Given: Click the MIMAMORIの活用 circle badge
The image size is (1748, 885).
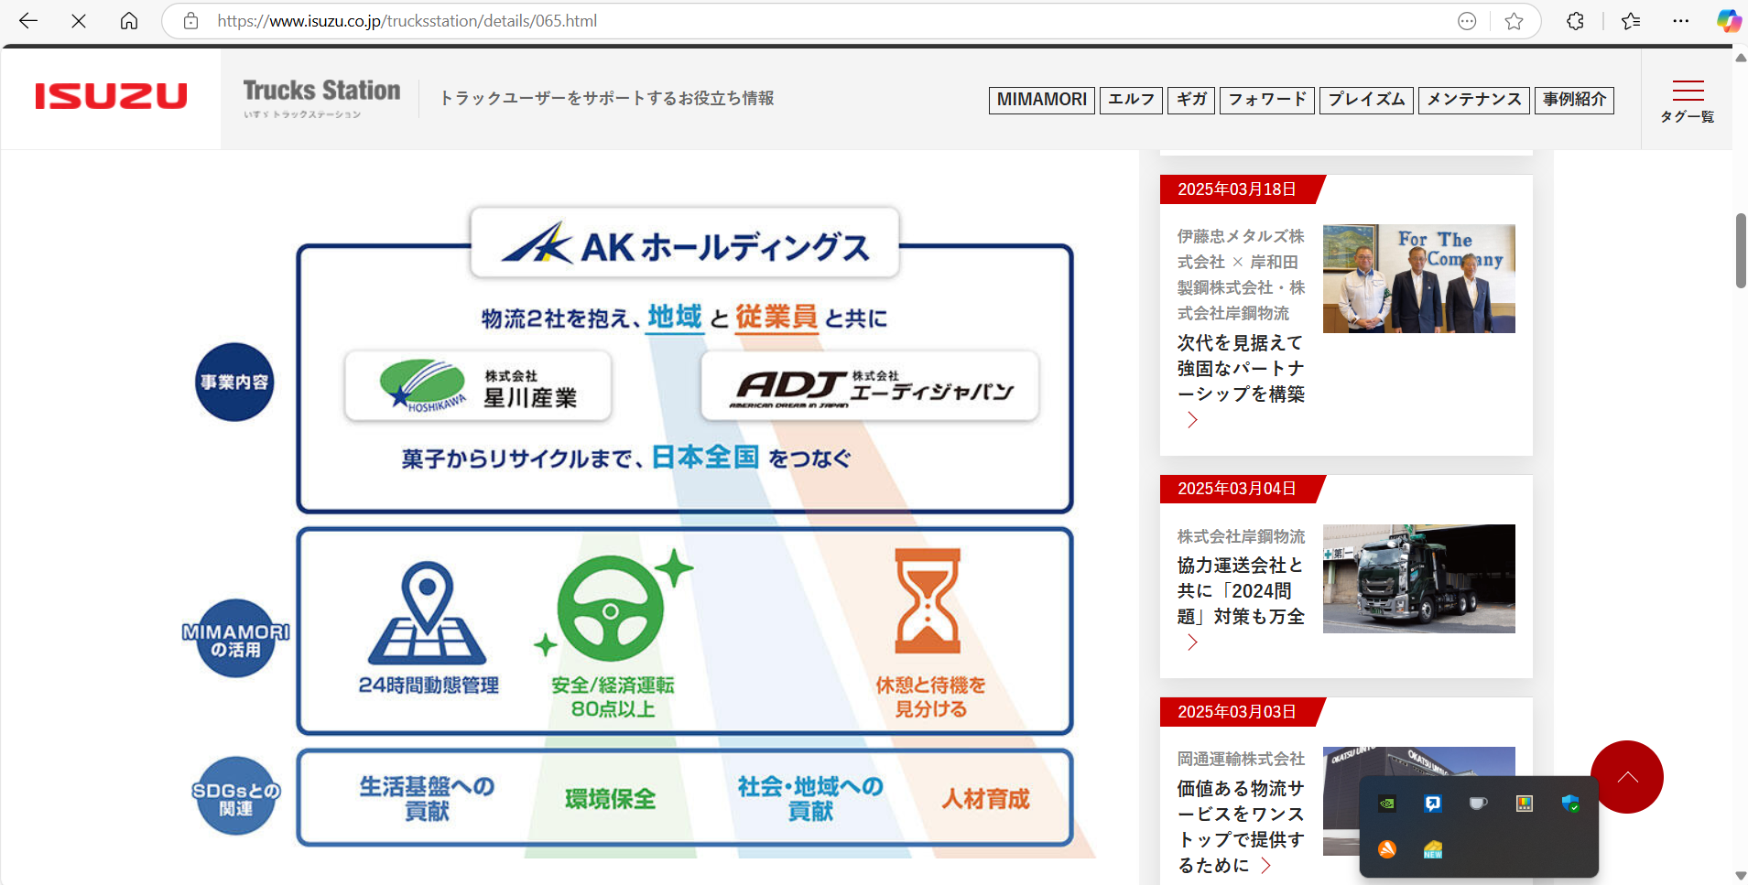Looking at the screenshot, I should pos(235,639).
